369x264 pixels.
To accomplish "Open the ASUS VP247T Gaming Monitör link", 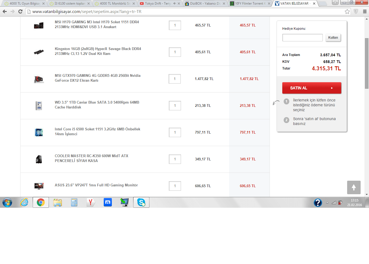I will 96,185.
